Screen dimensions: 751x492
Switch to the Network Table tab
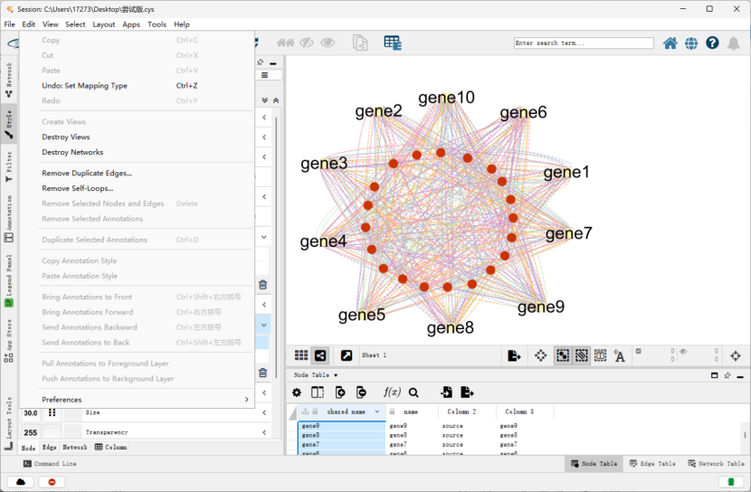click(716, 463)
